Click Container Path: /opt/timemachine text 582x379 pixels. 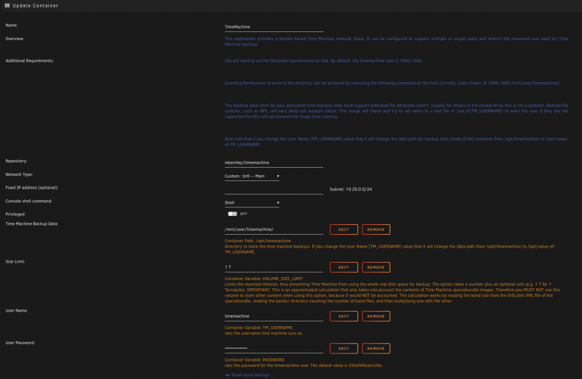pyautogui.click(x=258, y=241)
